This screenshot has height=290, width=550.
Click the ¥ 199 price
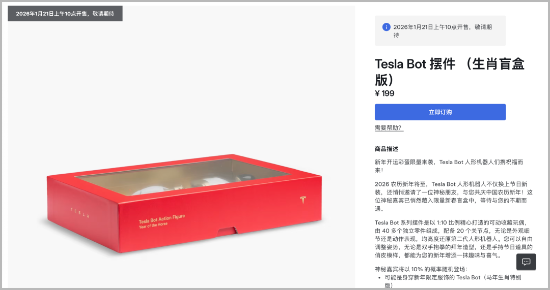click(384, 93)
